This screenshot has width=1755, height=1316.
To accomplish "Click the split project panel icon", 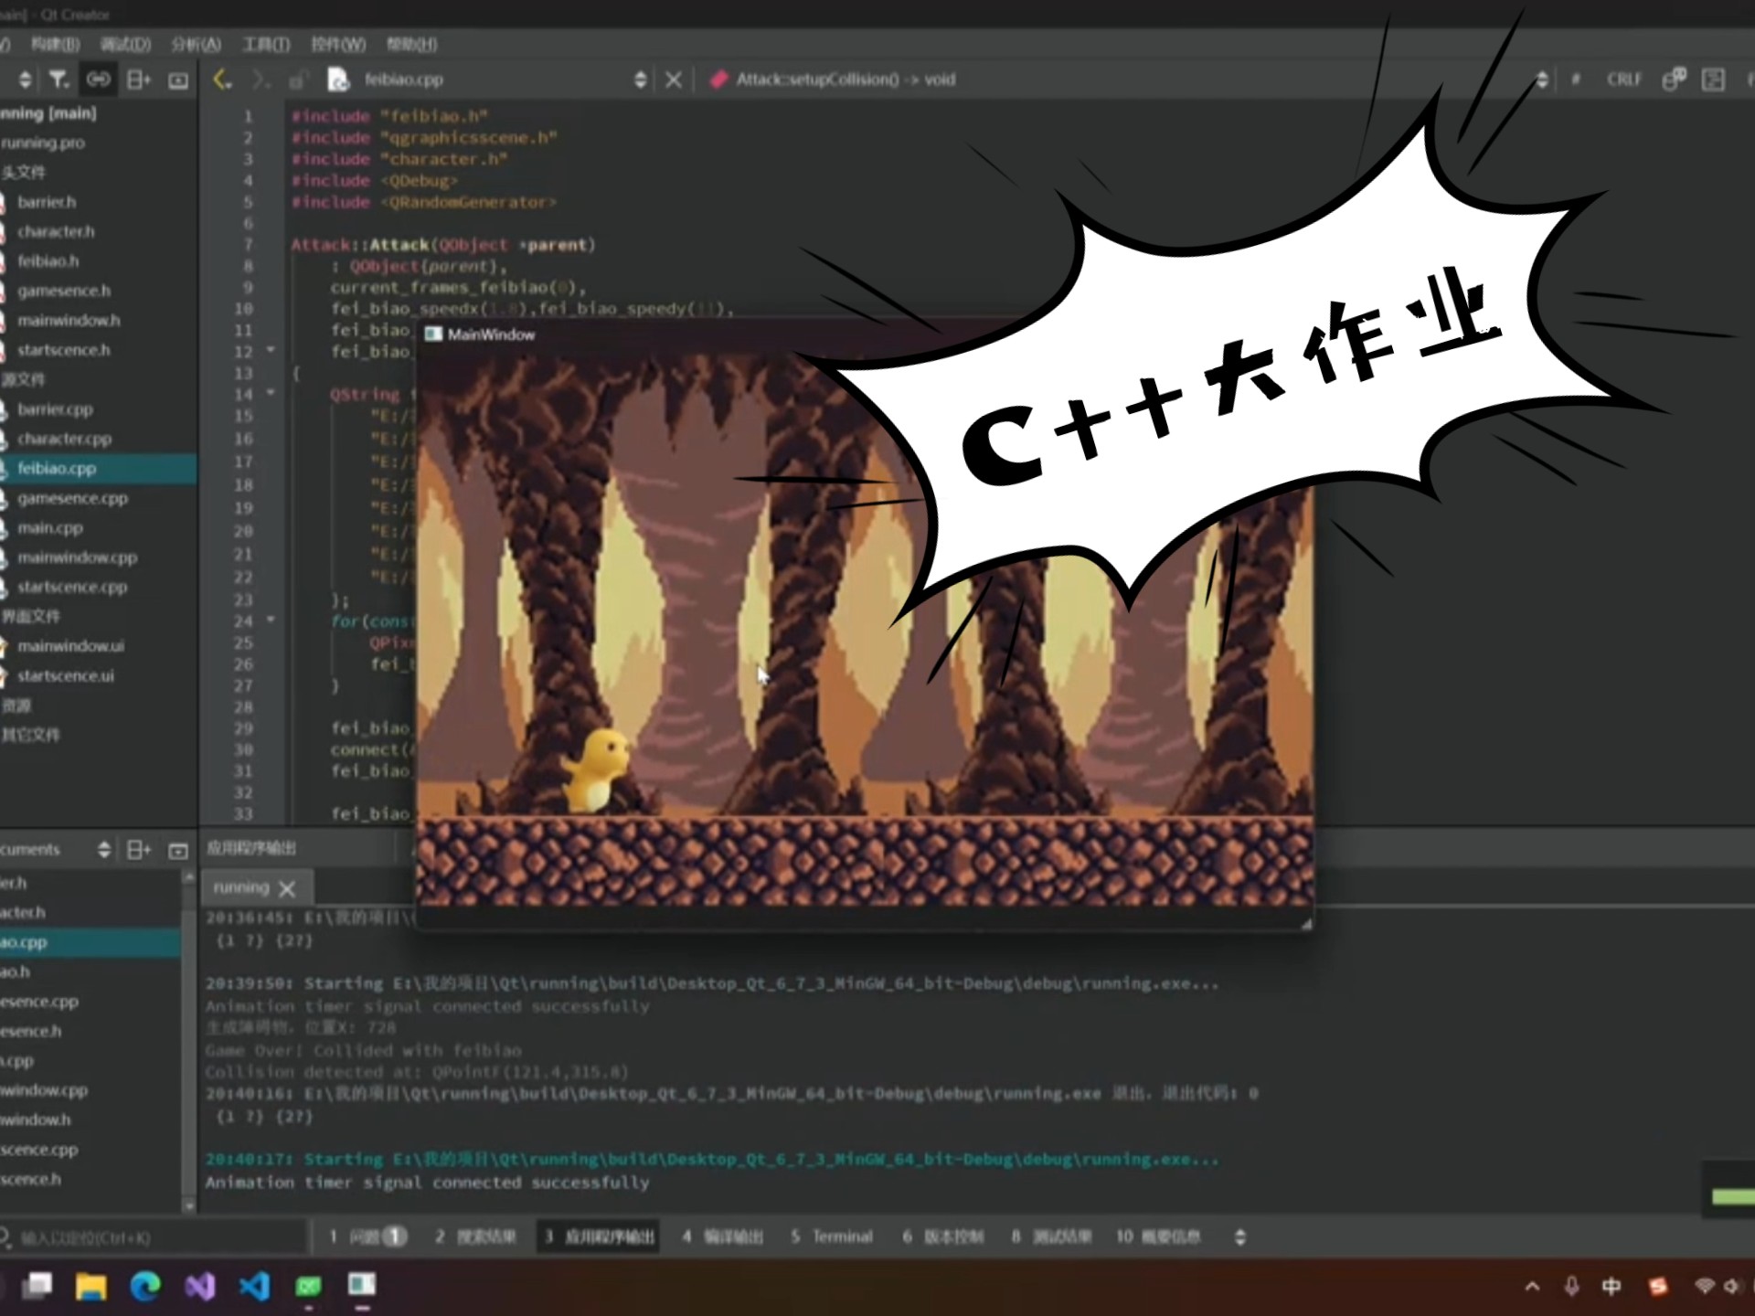I will [139, 80].
